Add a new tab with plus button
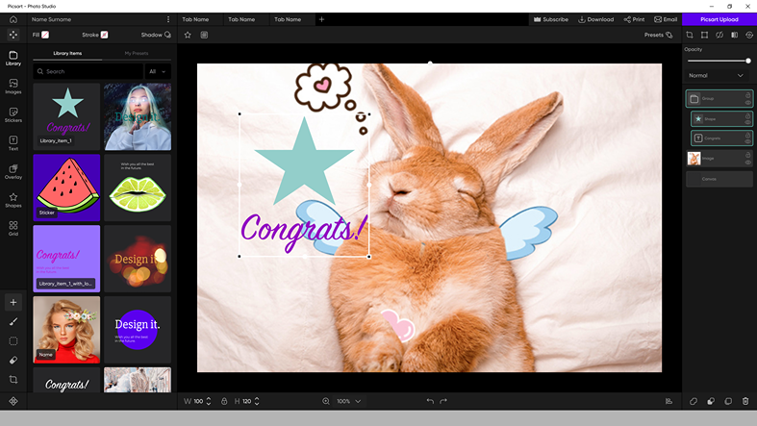 click(321, 19)
